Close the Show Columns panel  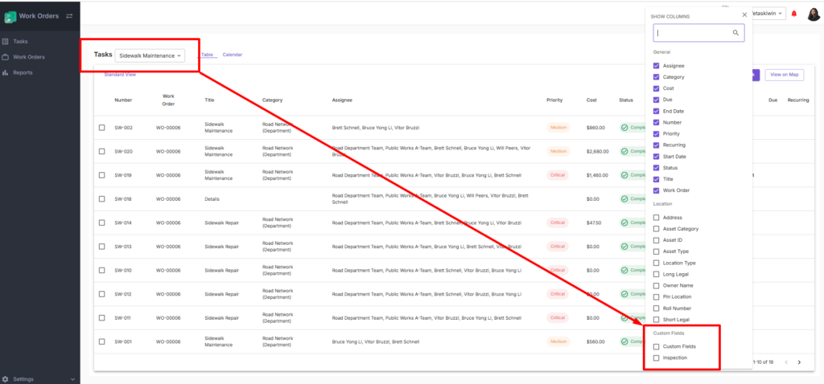click(x=744, y=15)
